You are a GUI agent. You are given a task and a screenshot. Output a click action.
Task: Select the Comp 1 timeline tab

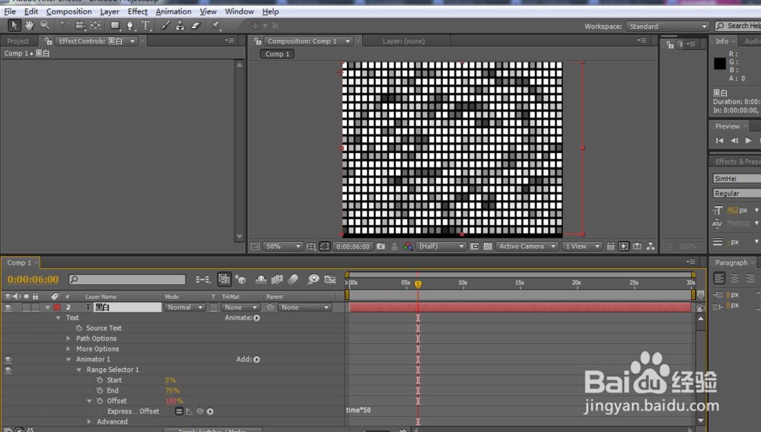point(19,262)
